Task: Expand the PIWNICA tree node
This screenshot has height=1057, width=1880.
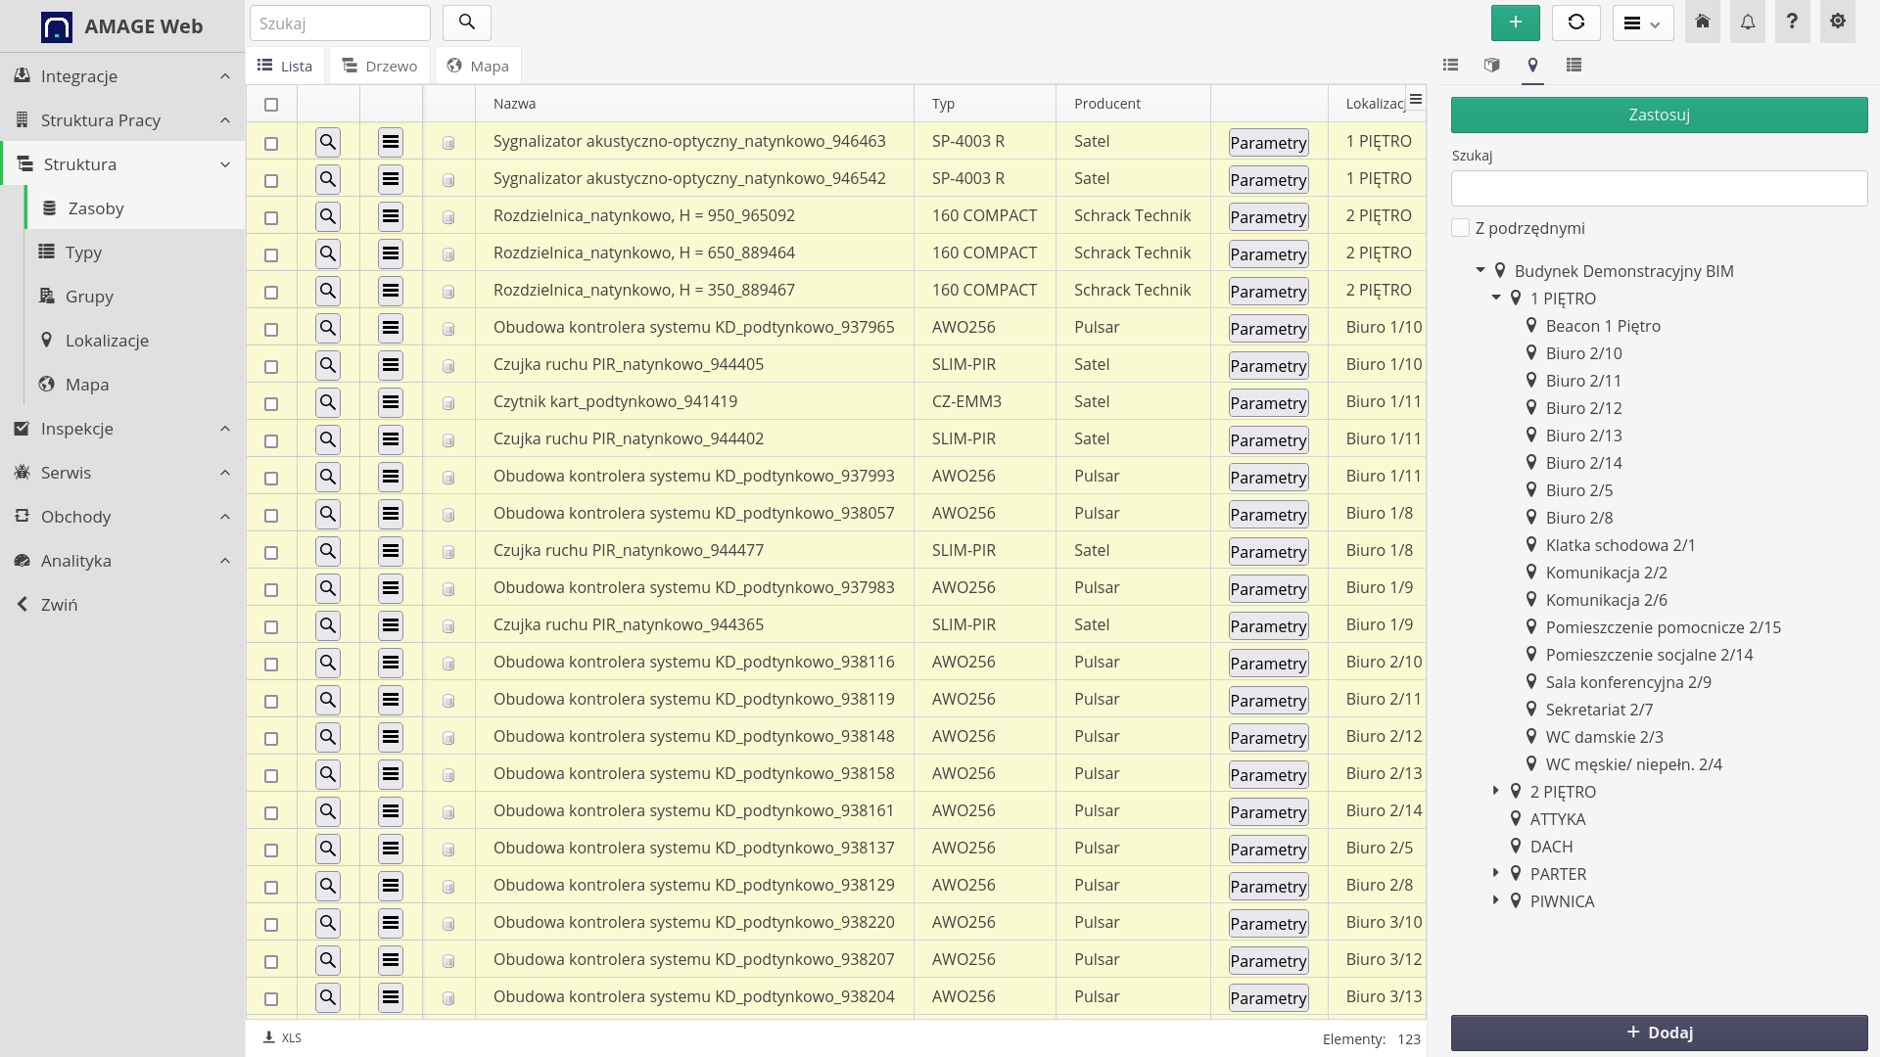Action: point(1496,900)
